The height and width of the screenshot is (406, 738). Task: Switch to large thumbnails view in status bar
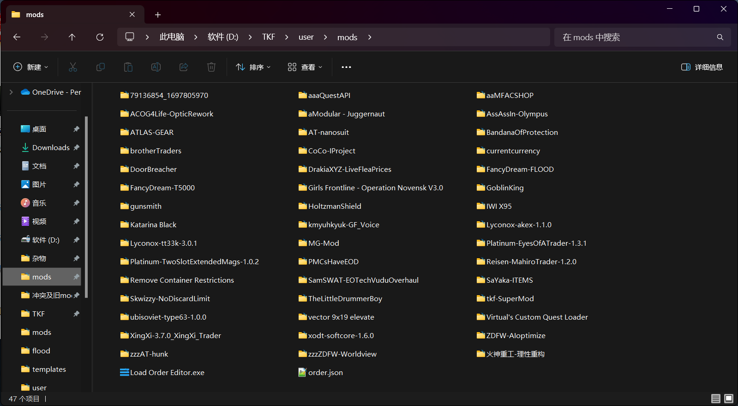click(x=729, y=399)
